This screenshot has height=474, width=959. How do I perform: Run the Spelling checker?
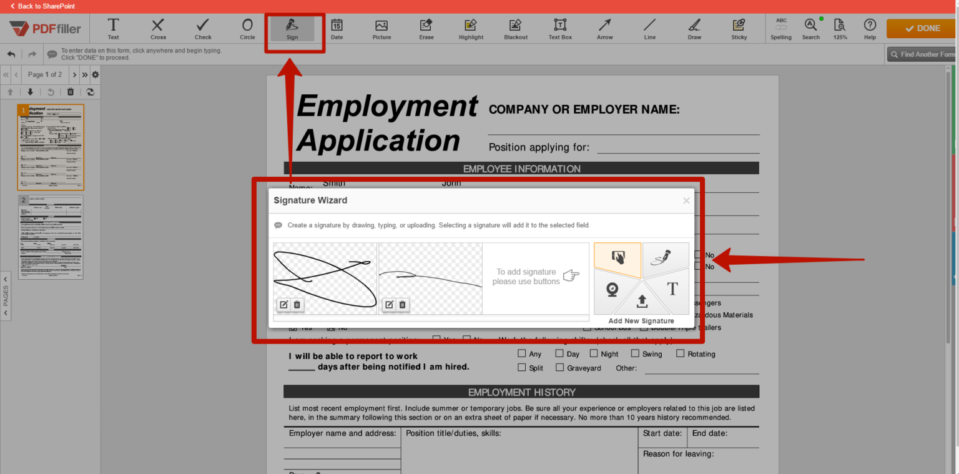781,28
